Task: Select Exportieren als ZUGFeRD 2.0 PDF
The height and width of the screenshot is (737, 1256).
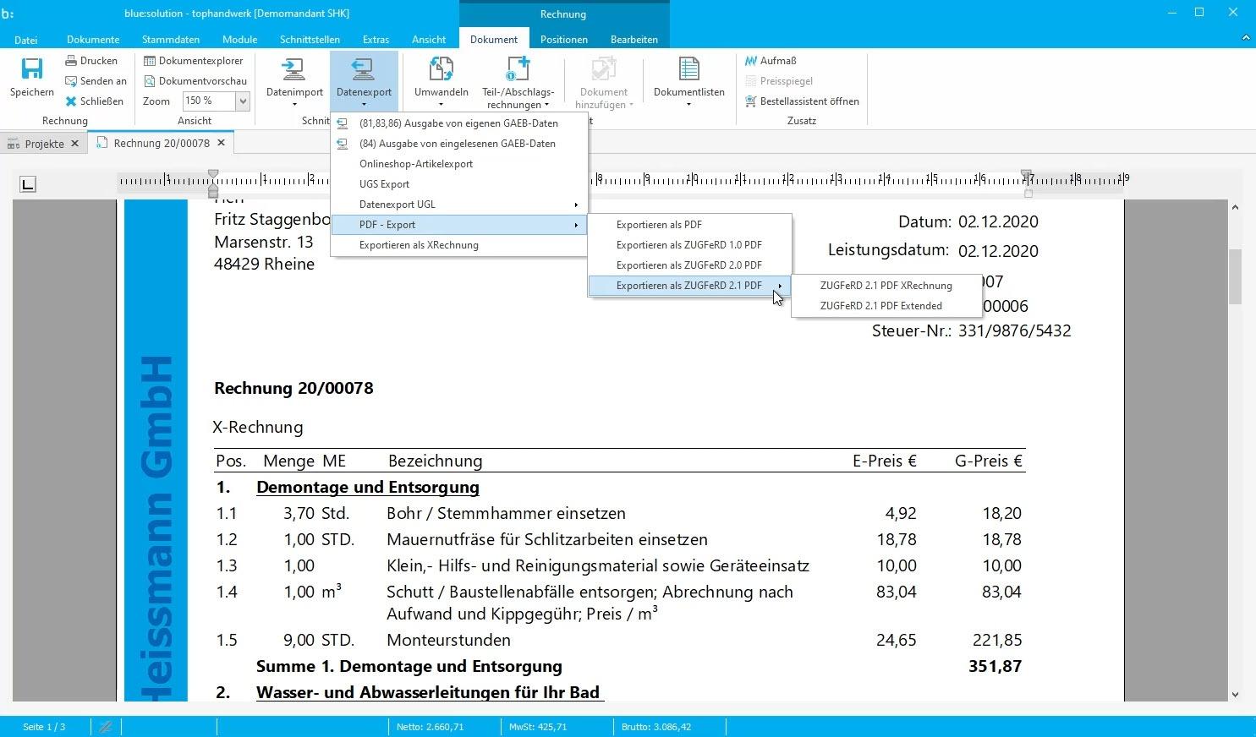Action: [x=689, y=265]
